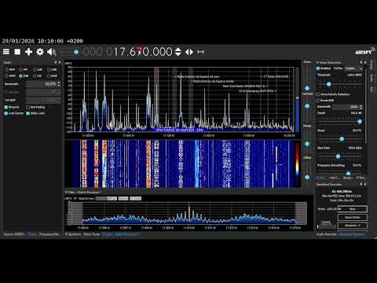
Task: Pin the IF Noise Reduction panel
Action: click(x=361, y=62)
